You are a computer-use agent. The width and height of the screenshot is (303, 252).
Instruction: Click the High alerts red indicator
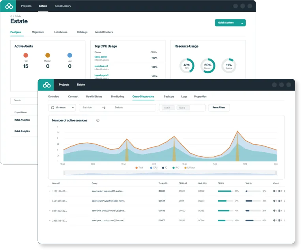point(26,55)
